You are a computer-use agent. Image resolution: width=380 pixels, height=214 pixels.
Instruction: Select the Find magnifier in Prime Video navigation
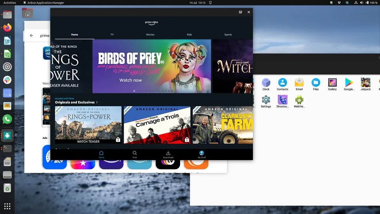[135, 154]
